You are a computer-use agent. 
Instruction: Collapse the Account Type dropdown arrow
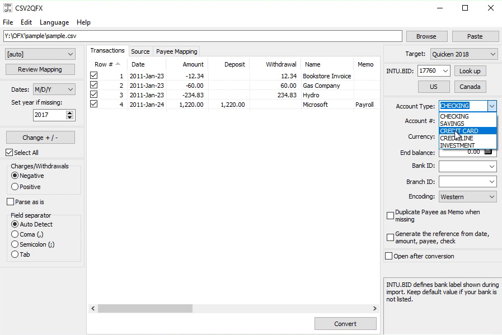492,106
